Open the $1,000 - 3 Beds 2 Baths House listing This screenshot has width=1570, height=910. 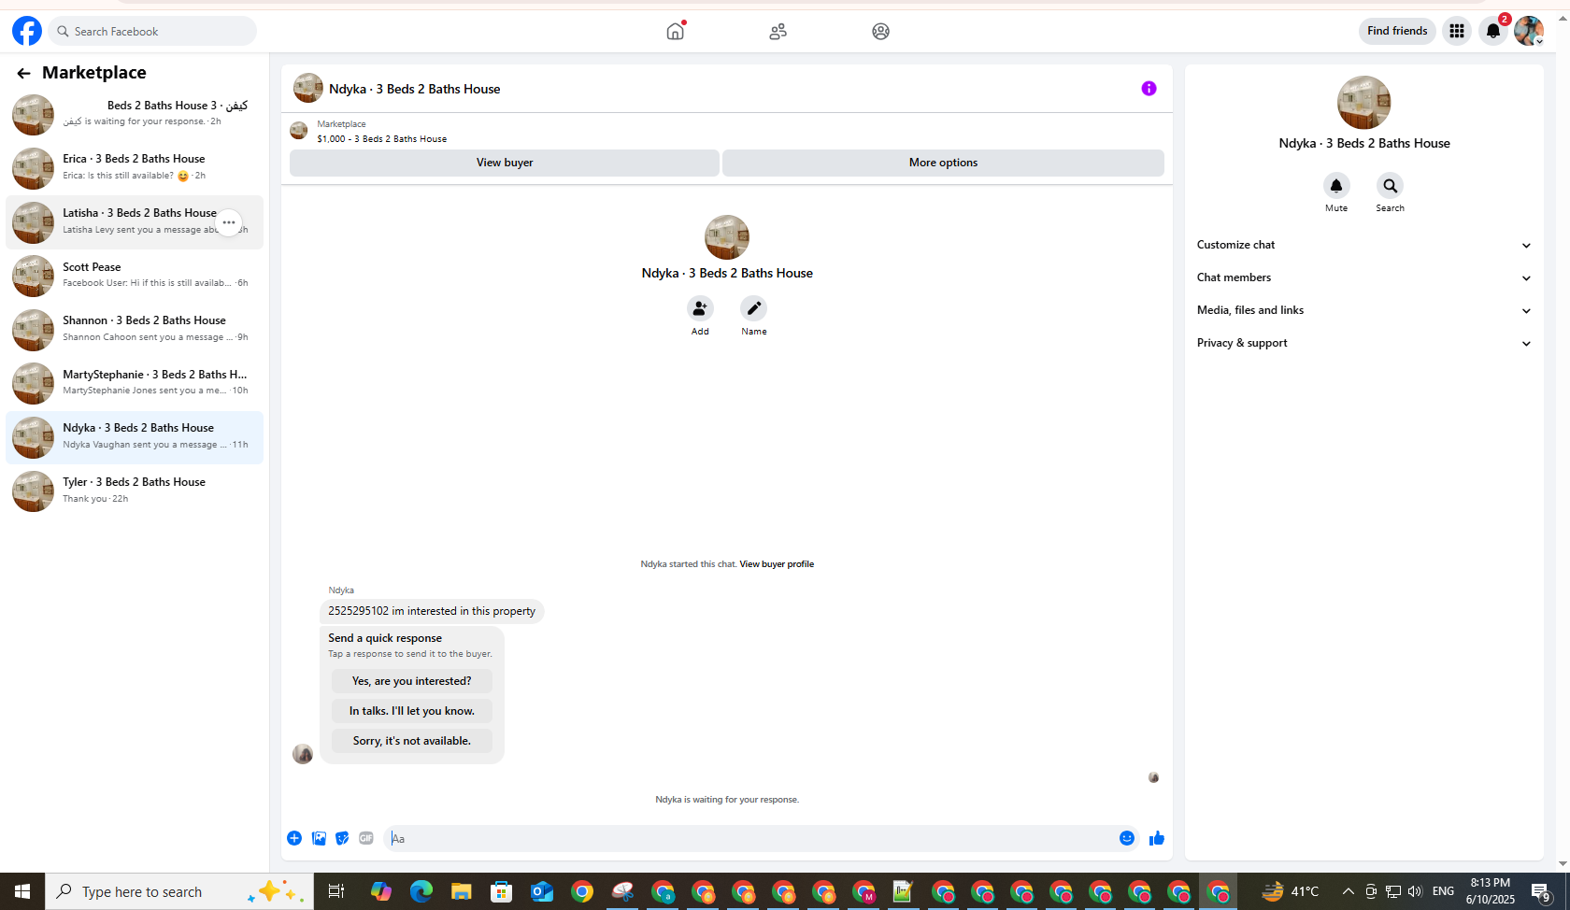click(381, 139)
